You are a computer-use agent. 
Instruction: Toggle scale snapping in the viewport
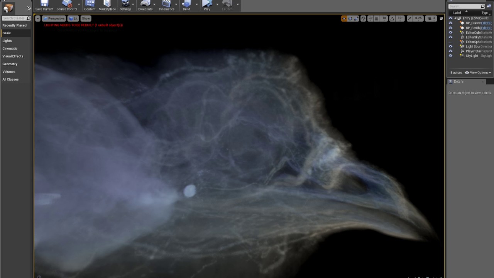tap(409, 19)
